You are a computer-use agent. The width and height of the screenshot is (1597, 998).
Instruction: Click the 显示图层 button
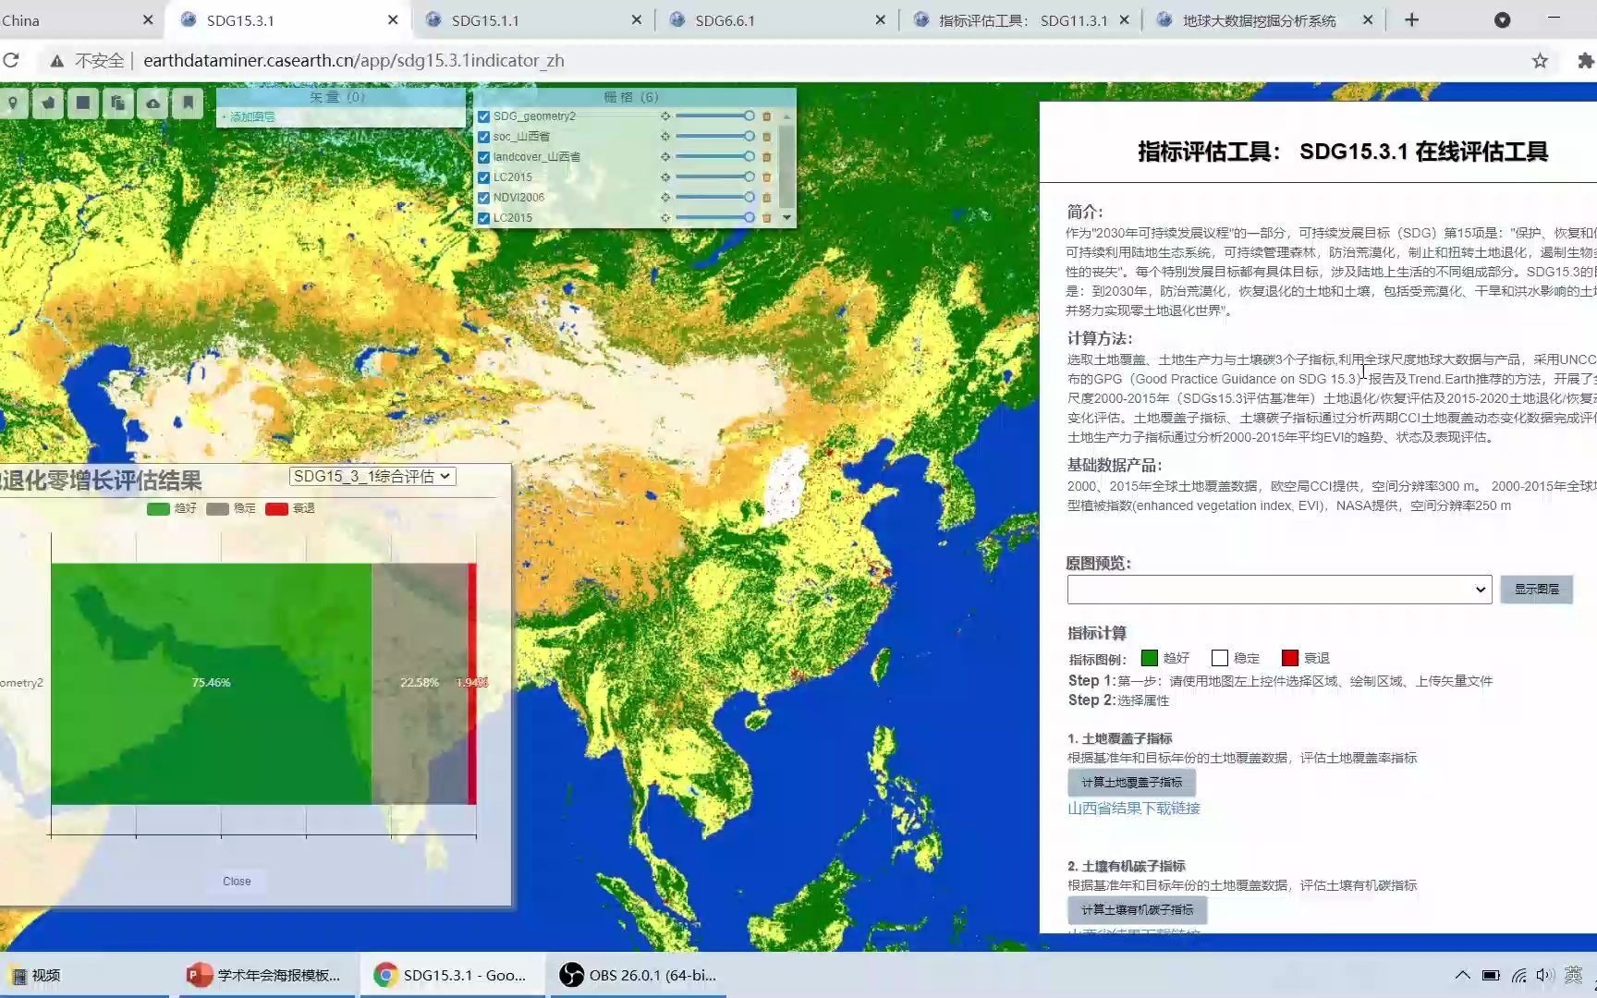[1536, 590]
